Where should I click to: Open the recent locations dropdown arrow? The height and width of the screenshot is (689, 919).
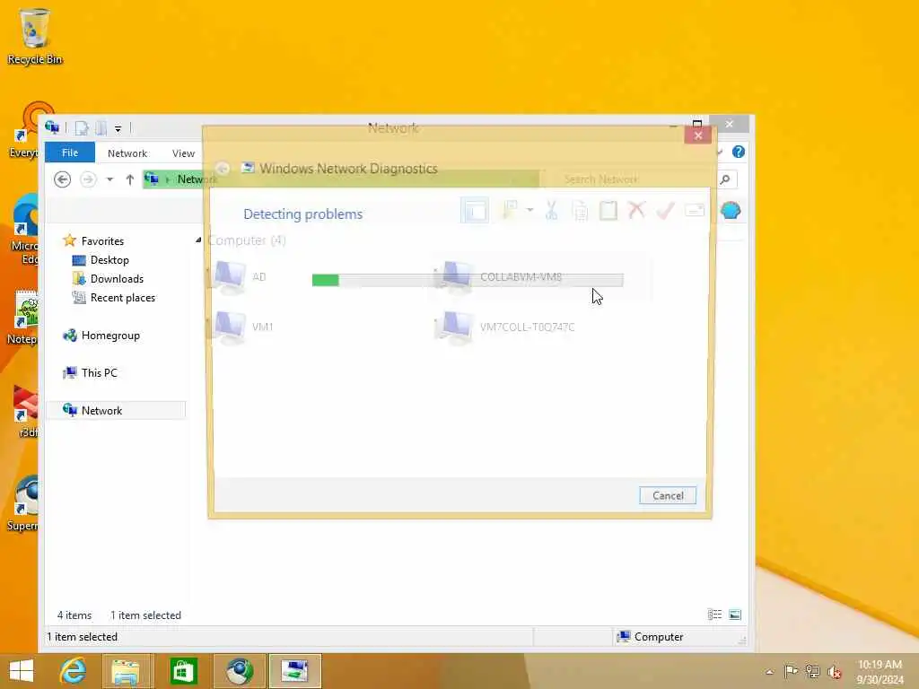click(109, 179)
